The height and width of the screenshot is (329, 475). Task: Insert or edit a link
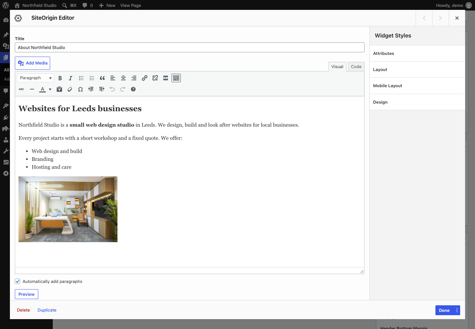point(144,78)
